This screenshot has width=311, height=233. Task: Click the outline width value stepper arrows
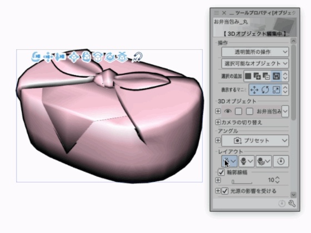click(x=278, y=180)
